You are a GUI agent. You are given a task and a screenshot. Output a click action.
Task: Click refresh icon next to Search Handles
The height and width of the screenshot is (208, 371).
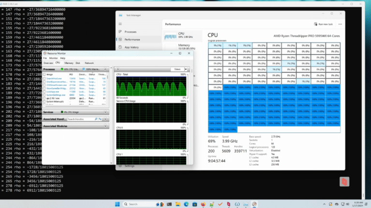coord(100,119)
